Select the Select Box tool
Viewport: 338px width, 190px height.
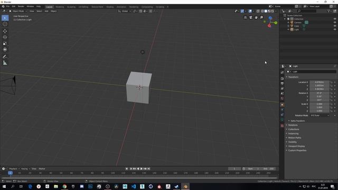coord(5,18)
